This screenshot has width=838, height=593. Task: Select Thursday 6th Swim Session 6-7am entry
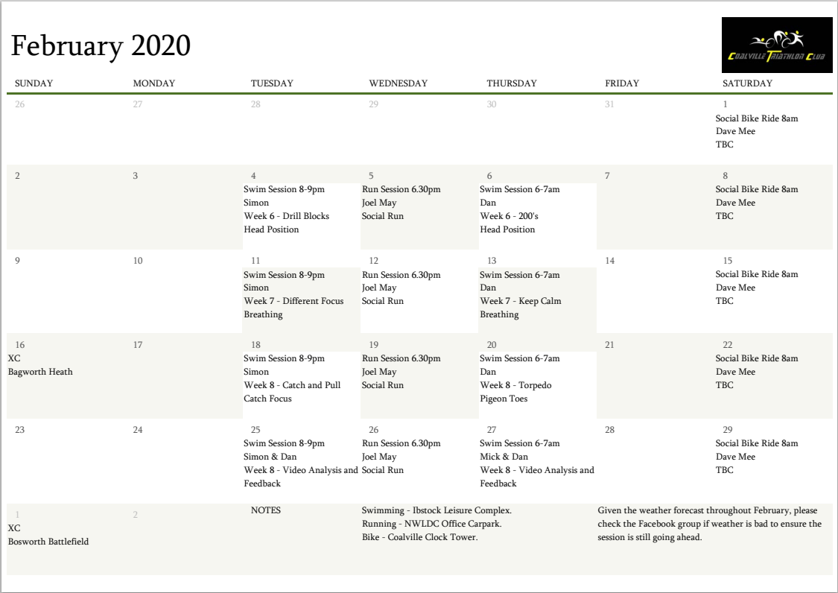click(519, 190)
